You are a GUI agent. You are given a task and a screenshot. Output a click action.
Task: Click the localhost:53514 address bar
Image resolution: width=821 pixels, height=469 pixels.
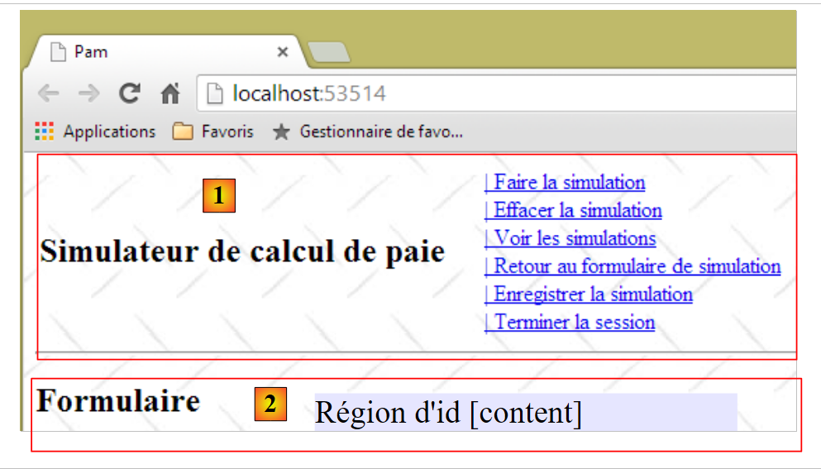496,93
